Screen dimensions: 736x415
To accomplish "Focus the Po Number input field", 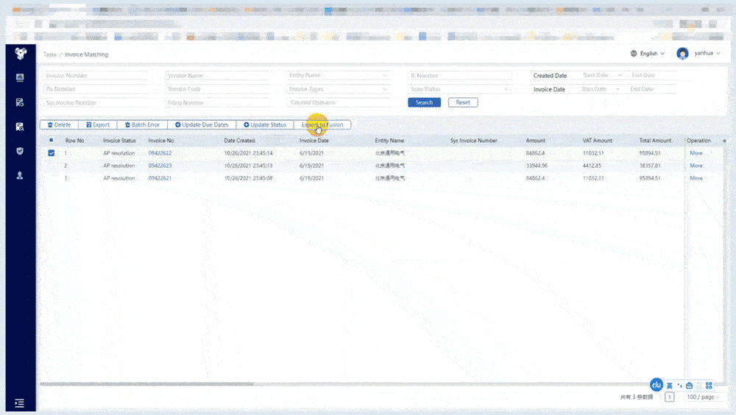I will pyautogui.click(x=96, y=89).
